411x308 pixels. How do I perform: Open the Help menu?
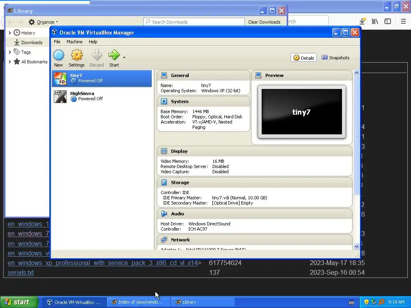93,42
